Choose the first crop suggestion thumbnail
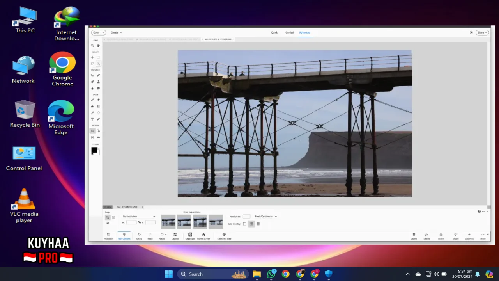This screenshot has height=281, width=499. click(168, 221)
